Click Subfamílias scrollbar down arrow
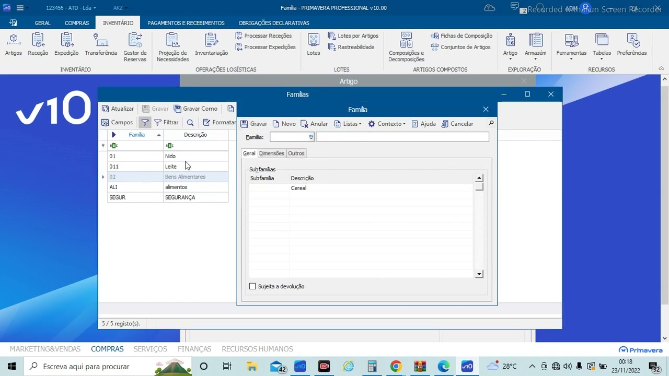This screenshot has width=669, height=376. 479,274
